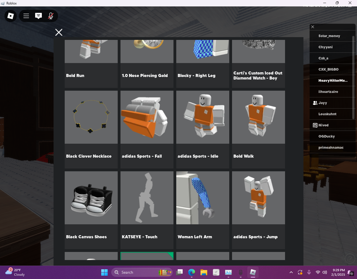This screenshot has width=357, height=279.
Task: Select player CXK_BIGBO in the list
Action: (x=331, y=69)
